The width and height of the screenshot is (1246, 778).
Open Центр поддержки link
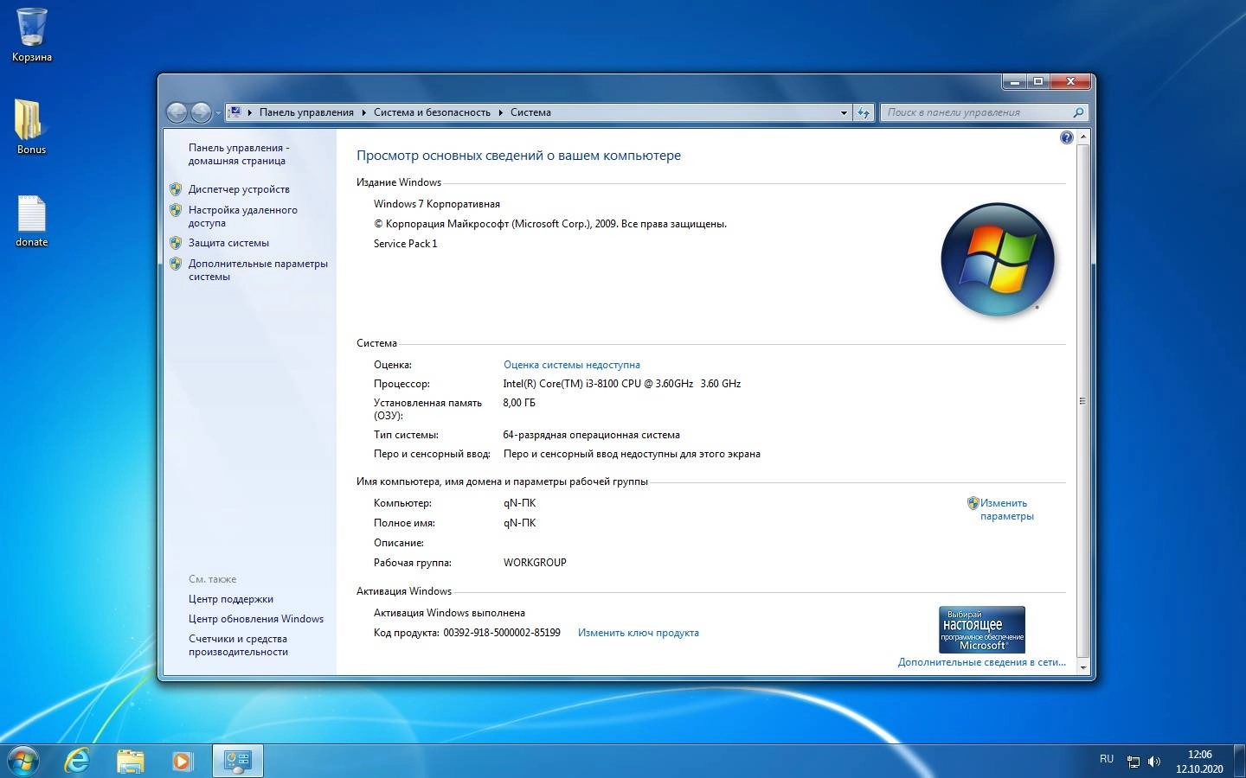(231, 599)
